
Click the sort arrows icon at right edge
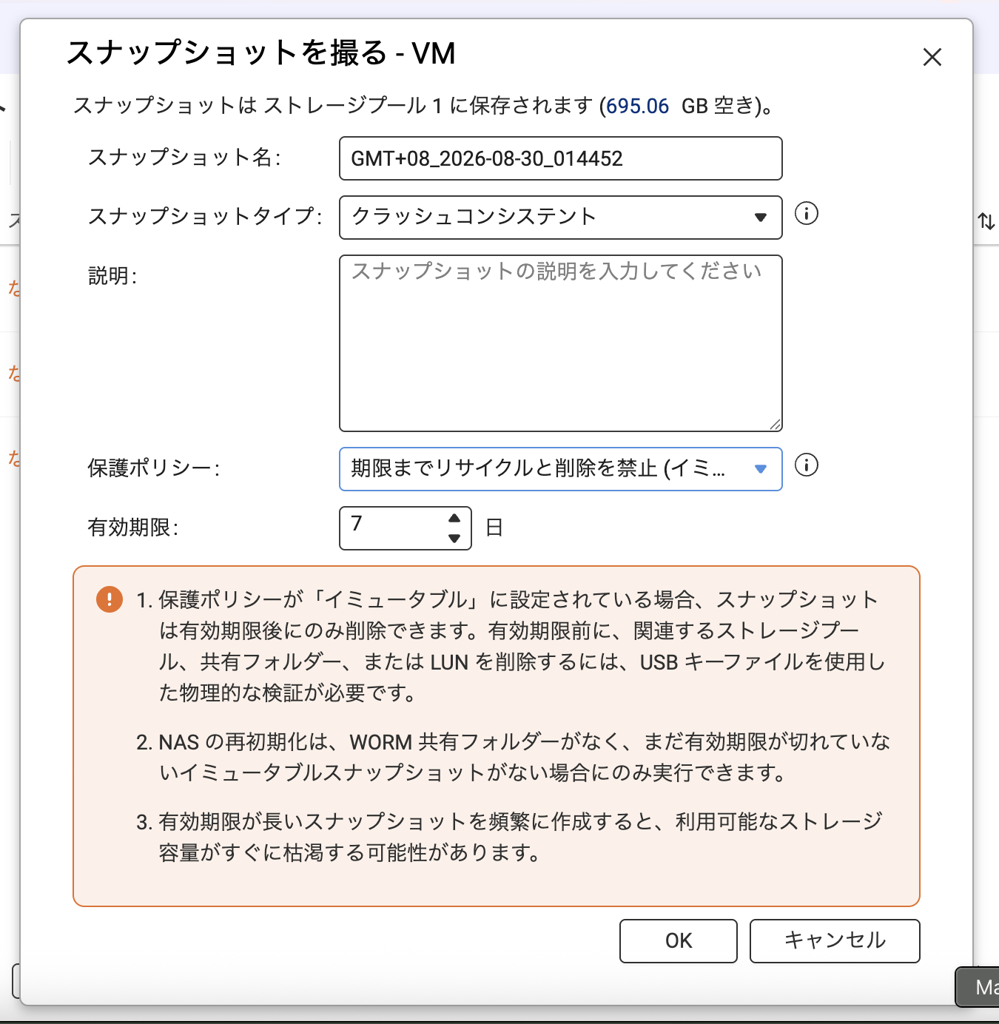[986, 220]
